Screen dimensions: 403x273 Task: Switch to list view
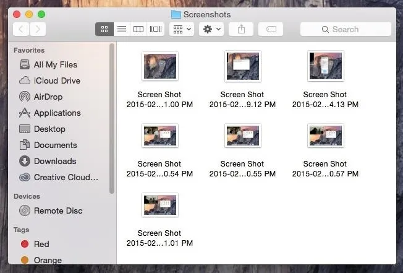[x=122, y=29]
